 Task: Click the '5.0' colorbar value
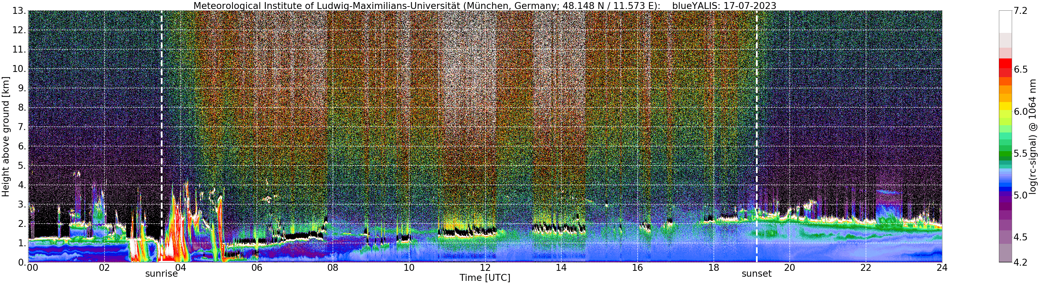pos(1021,195)
